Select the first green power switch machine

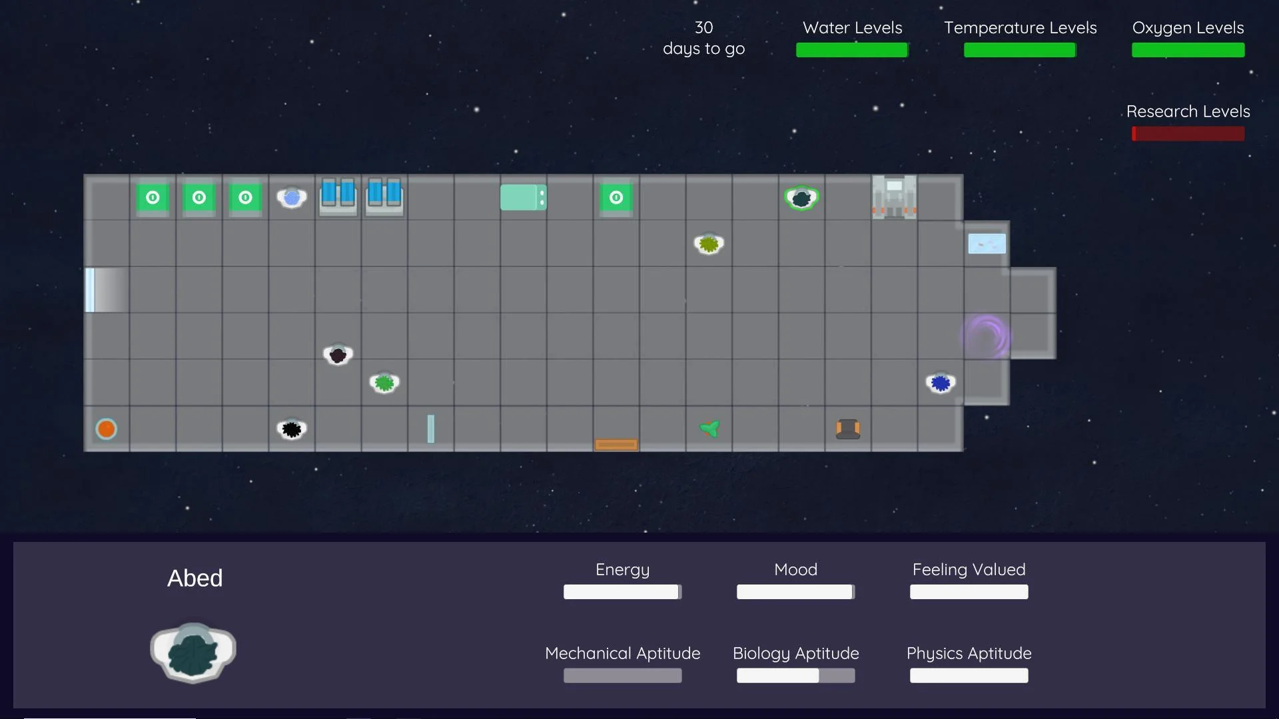pyautogui.click(x=153, y=198)
